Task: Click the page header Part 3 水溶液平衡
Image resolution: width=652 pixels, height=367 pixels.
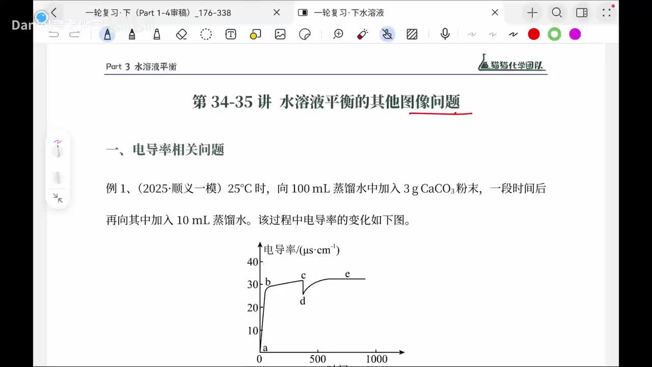Action: click(141, 66)
